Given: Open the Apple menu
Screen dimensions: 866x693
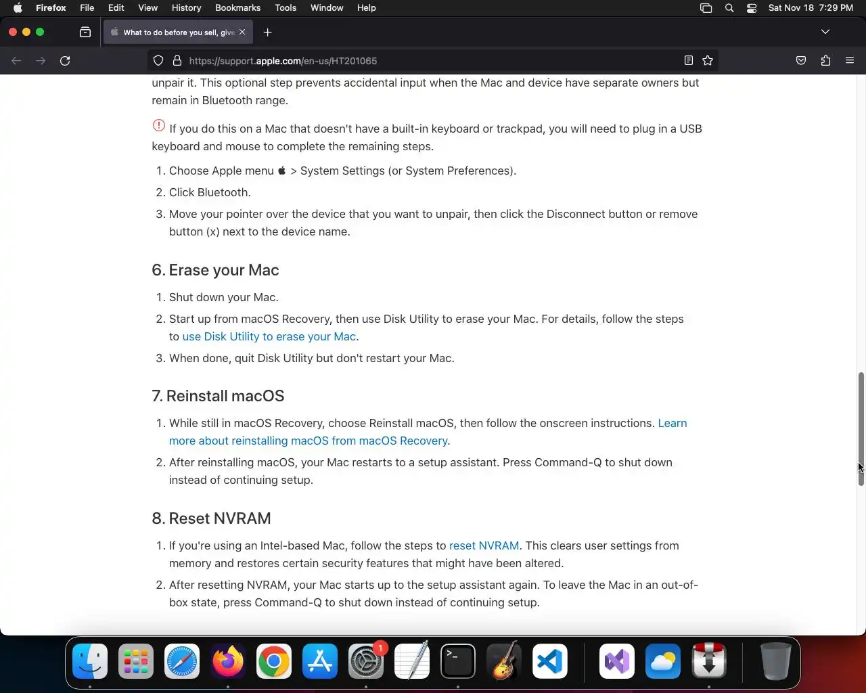Looking at the screenshot, I should [18, 8].
